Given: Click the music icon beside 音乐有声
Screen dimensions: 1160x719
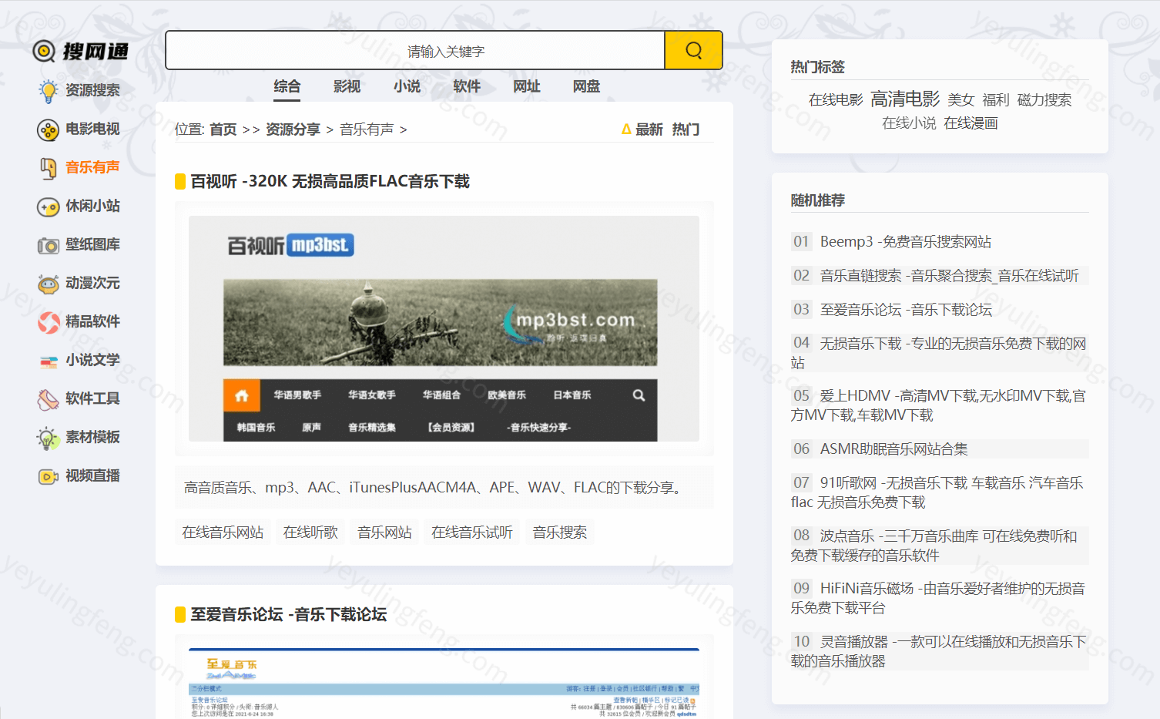Looking at the screenshot, I should tap(49, 168).
